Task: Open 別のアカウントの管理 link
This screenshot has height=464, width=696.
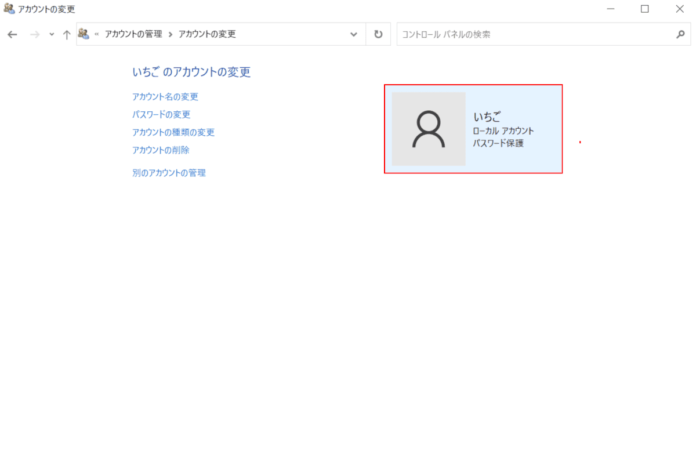Action: tap(169, 173)
